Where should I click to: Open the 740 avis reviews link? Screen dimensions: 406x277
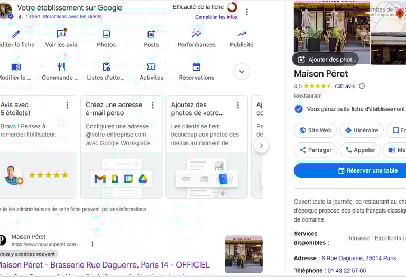coord(344,86)
